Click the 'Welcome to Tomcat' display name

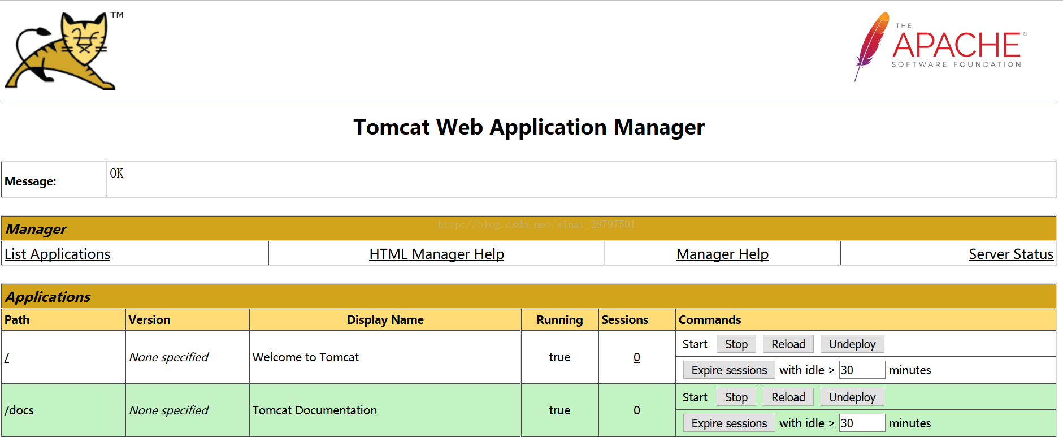(306, 357)
